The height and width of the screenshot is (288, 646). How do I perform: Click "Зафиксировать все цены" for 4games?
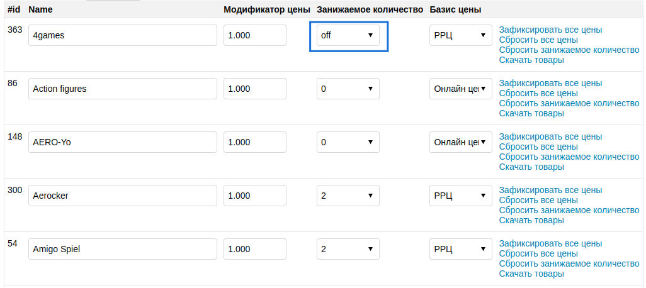pos(550,30)
